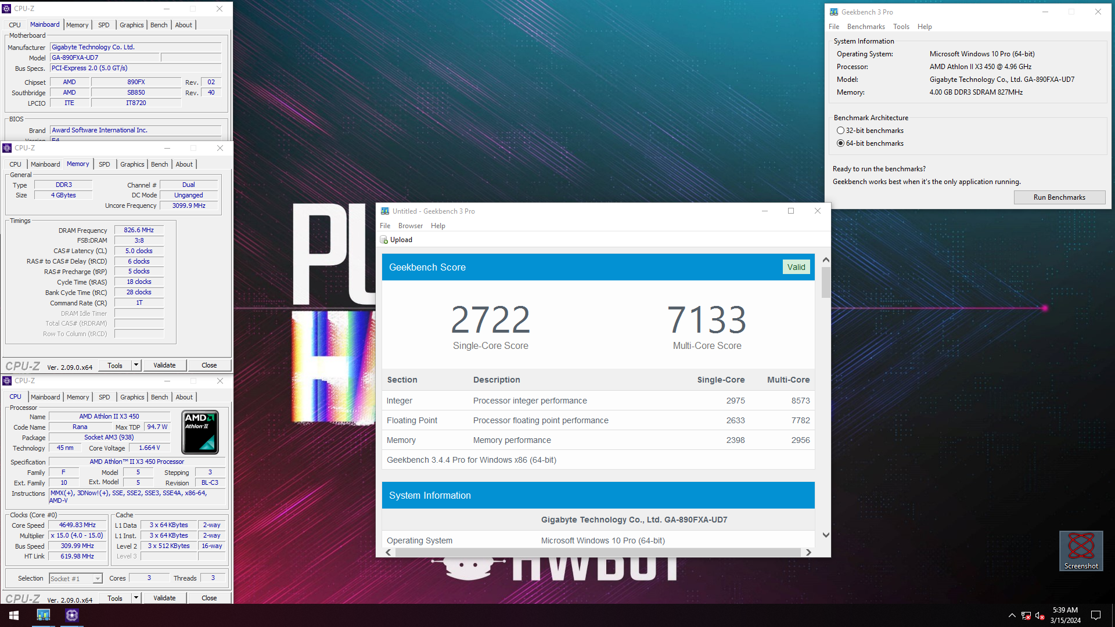Switch to Graphics tab in top CPU-Z
Screen dimensions: 1115x627
pos(132,25)
